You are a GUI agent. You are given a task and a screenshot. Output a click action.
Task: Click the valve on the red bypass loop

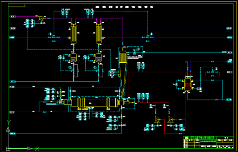tap(213, 76)
